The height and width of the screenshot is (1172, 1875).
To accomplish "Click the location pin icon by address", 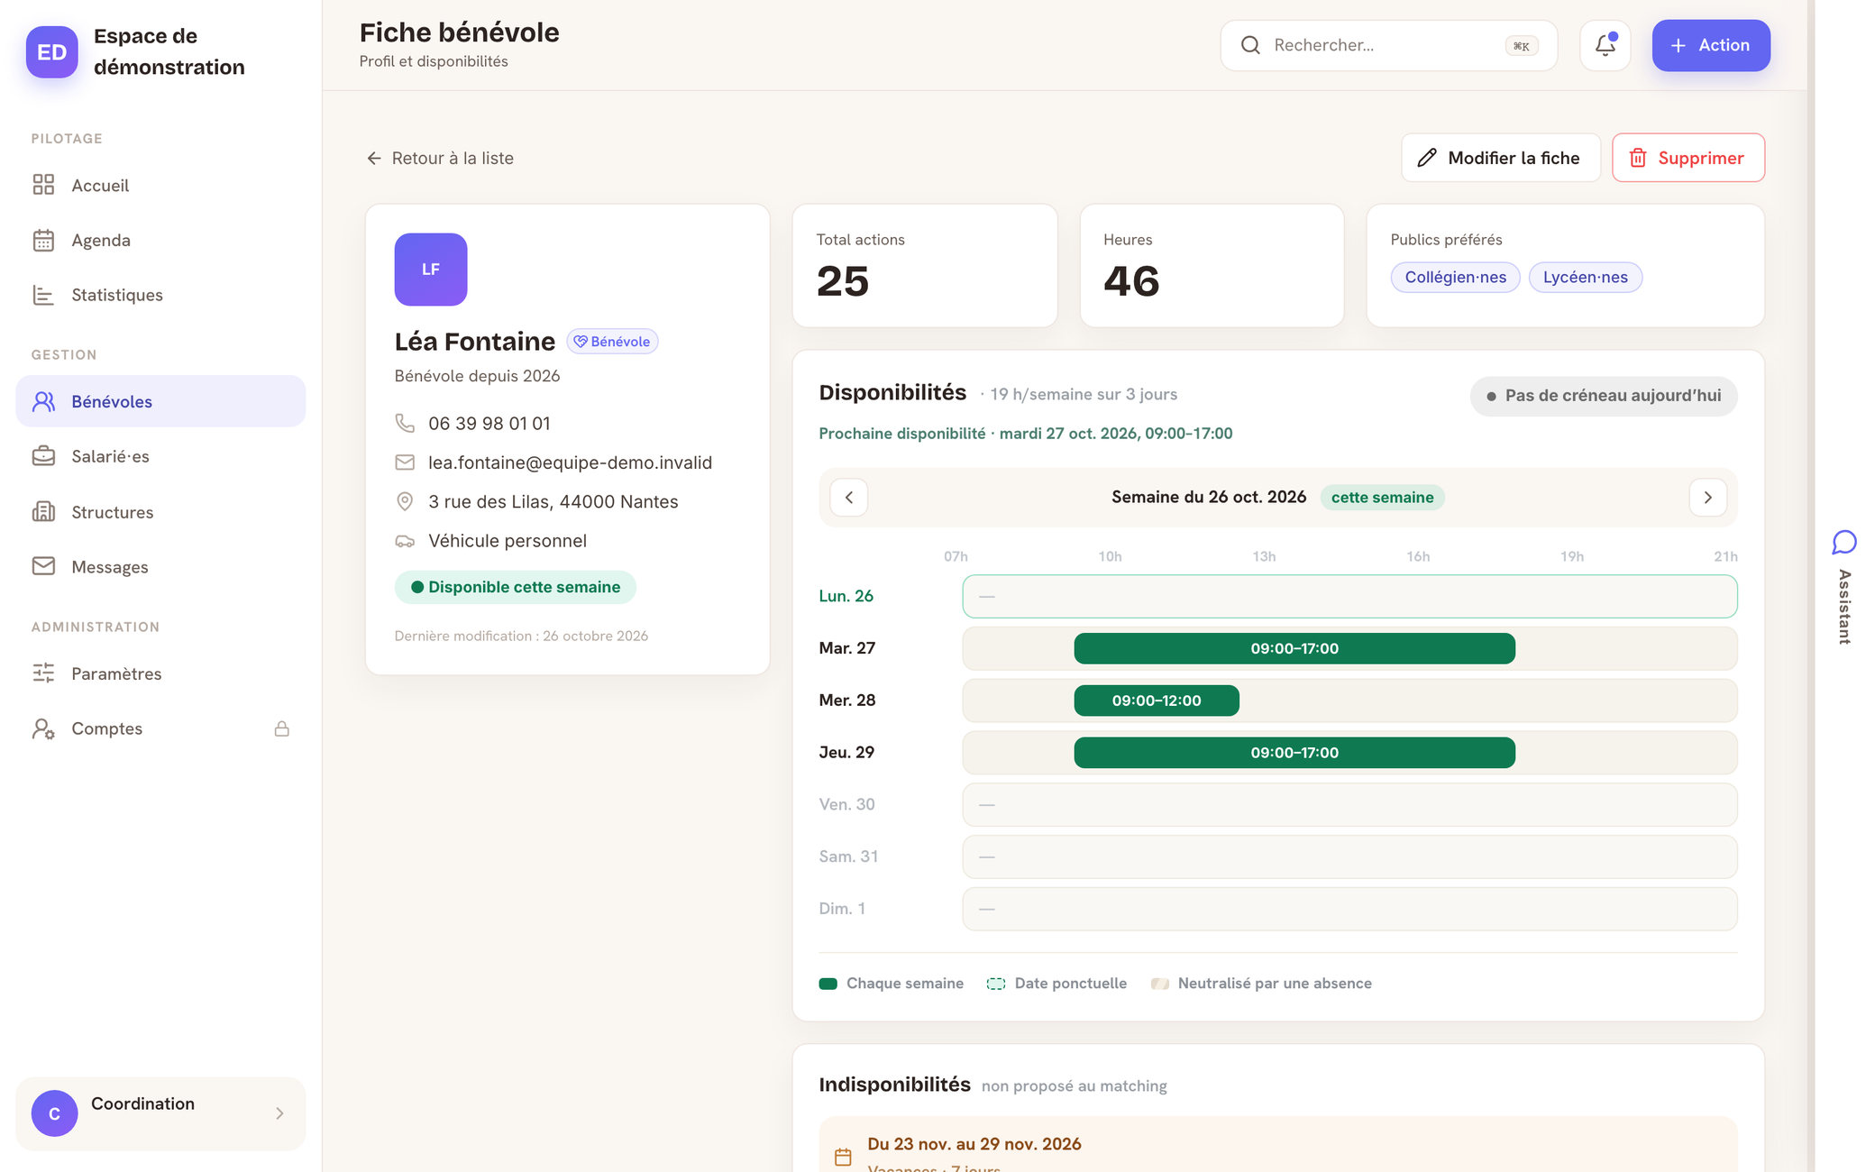I will [405, 501].
